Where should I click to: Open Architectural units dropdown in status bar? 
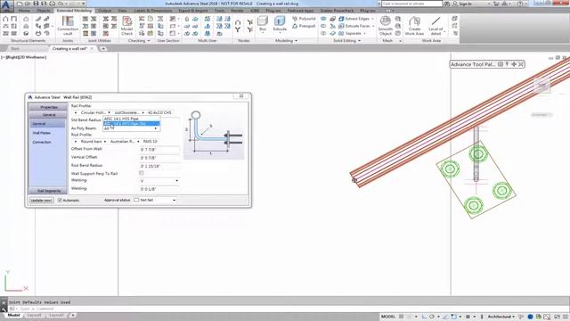501,317
